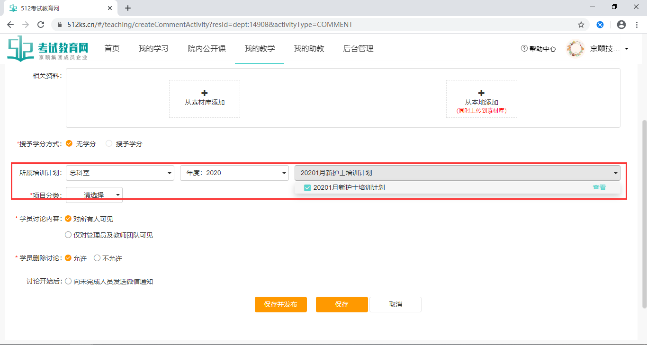Click the 帮助中心 question mark icon
The height and width of the screenshot is (345, 647).
pos(524,48)
